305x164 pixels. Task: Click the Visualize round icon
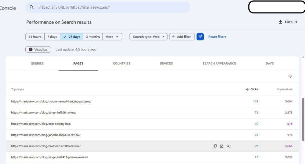[x=31, y=50]
